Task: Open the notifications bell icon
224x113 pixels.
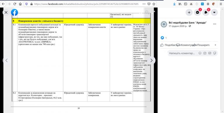Action: point(206,12)
